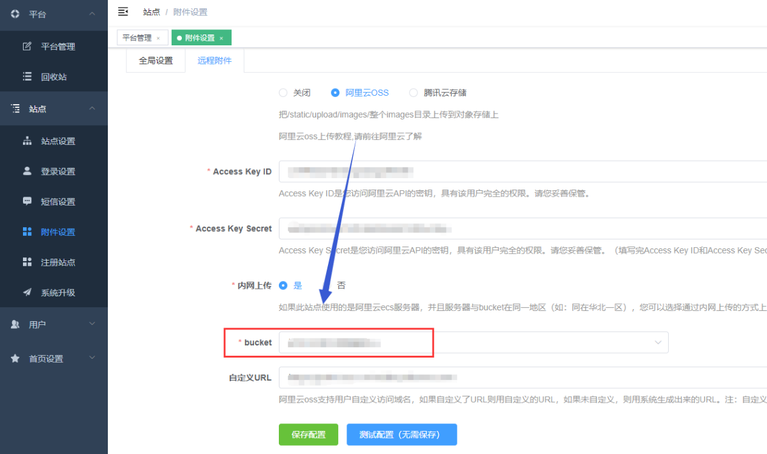This screenshot has width=767, height=454.
Task: Click the 回收站 list icon
Action: [27, 77]
